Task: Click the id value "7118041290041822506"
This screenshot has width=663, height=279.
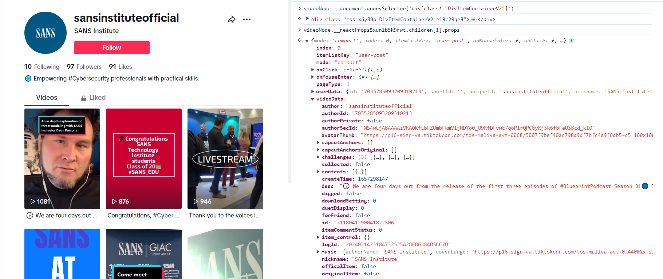Action: (365, 223)
